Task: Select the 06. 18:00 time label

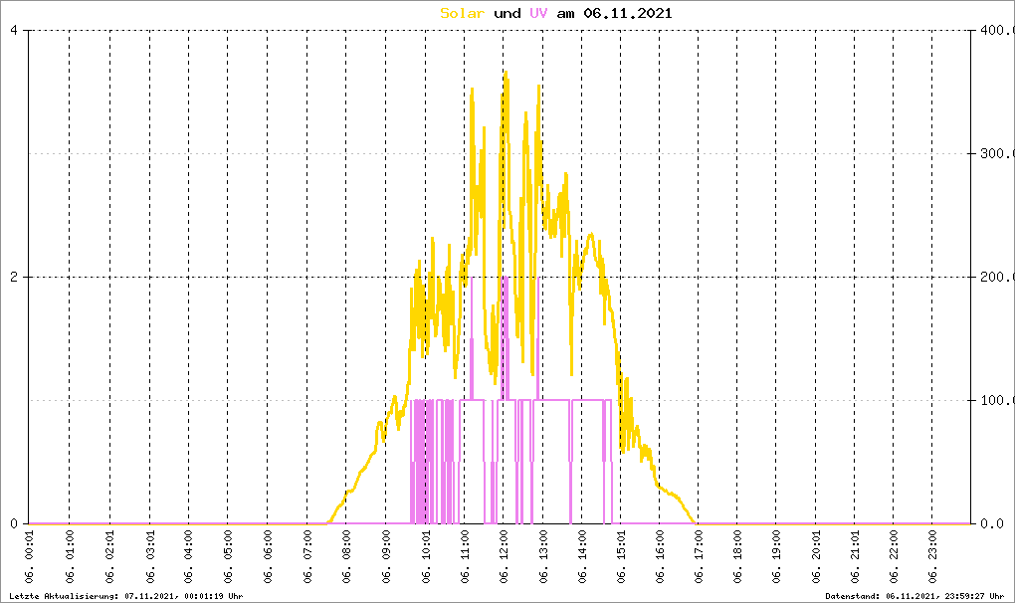Action: 738,558
